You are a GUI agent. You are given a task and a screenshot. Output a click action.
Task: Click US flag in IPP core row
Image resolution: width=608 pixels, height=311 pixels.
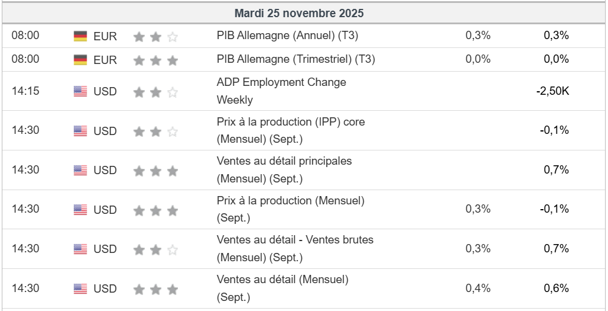tap(80, 131)
